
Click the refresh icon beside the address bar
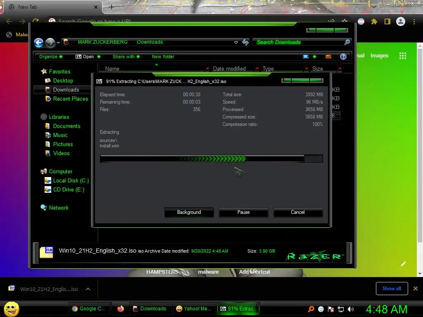pos(245,42)
